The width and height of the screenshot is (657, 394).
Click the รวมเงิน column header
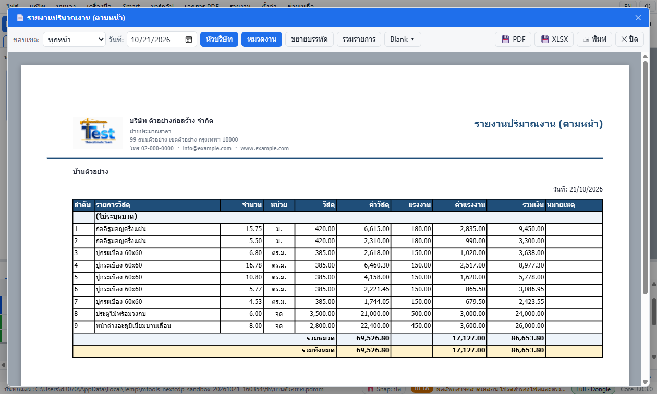click(516, 205)
